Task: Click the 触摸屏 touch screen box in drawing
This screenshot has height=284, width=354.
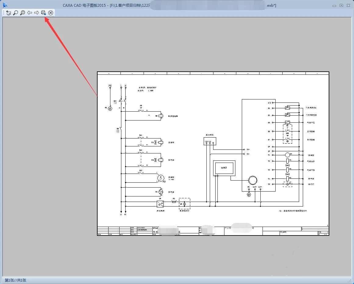Action: [x=224, y=168]
